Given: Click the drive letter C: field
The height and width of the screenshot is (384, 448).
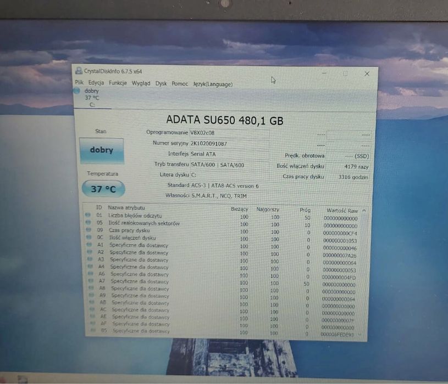Looking at the screenshot, I should click(229, 175).
